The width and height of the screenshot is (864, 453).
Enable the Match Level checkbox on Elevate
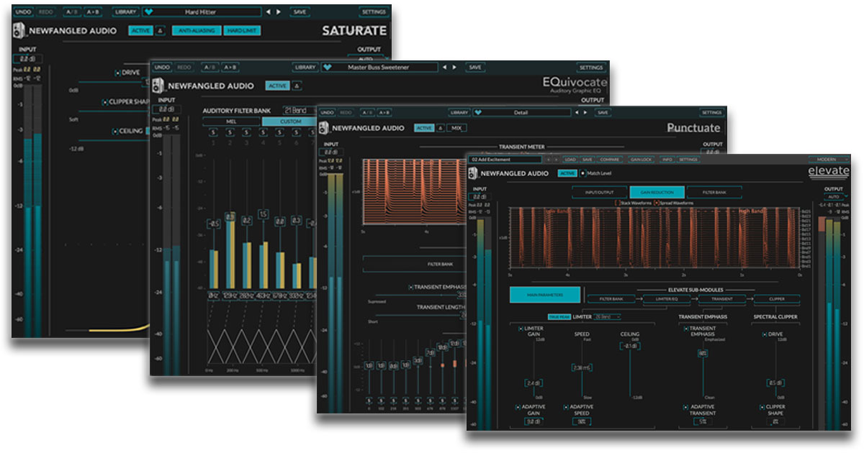tap(582, 173)
